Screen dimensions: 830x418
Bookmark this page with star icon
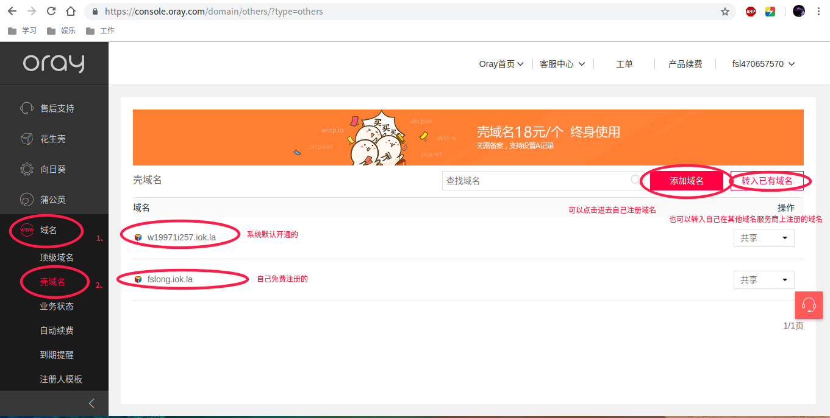pos(724,11)
